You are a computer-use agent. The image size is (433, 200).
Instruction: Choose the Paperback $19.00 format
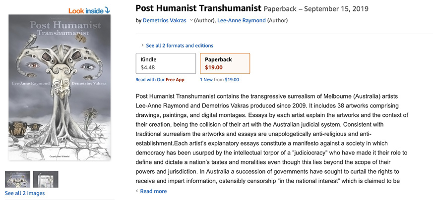pos(225,63)
